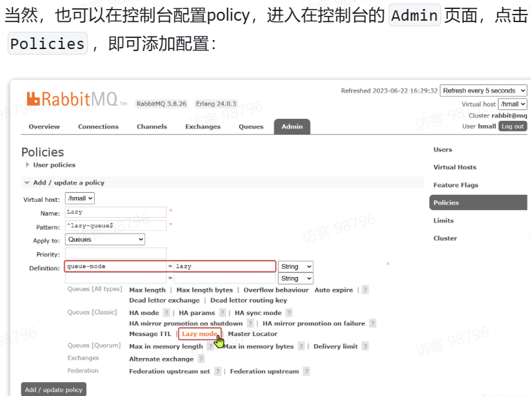This screenshot has width=531, height=396.
Task: Click the Lazy mode link
Action: click(x=200, y=334)
